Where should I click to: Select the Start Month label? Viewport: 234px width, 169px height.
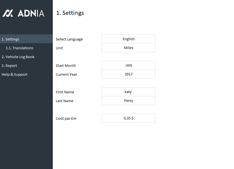coord(66,66)
